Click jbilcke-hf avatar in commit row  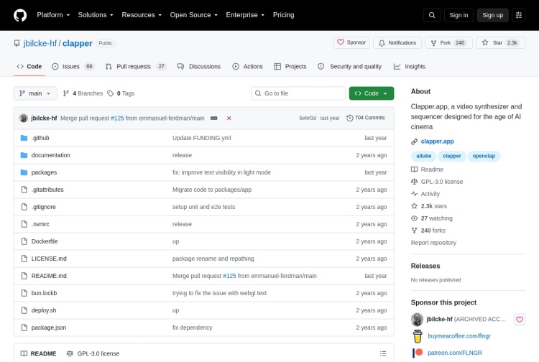pyautogui.click(x=24, y=118)
